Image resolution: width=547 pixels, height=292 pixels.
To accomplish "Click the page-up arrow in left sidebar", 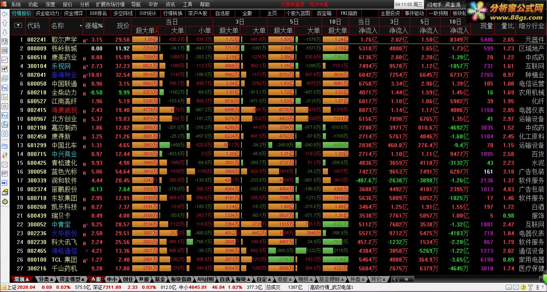I will (5, 23).
